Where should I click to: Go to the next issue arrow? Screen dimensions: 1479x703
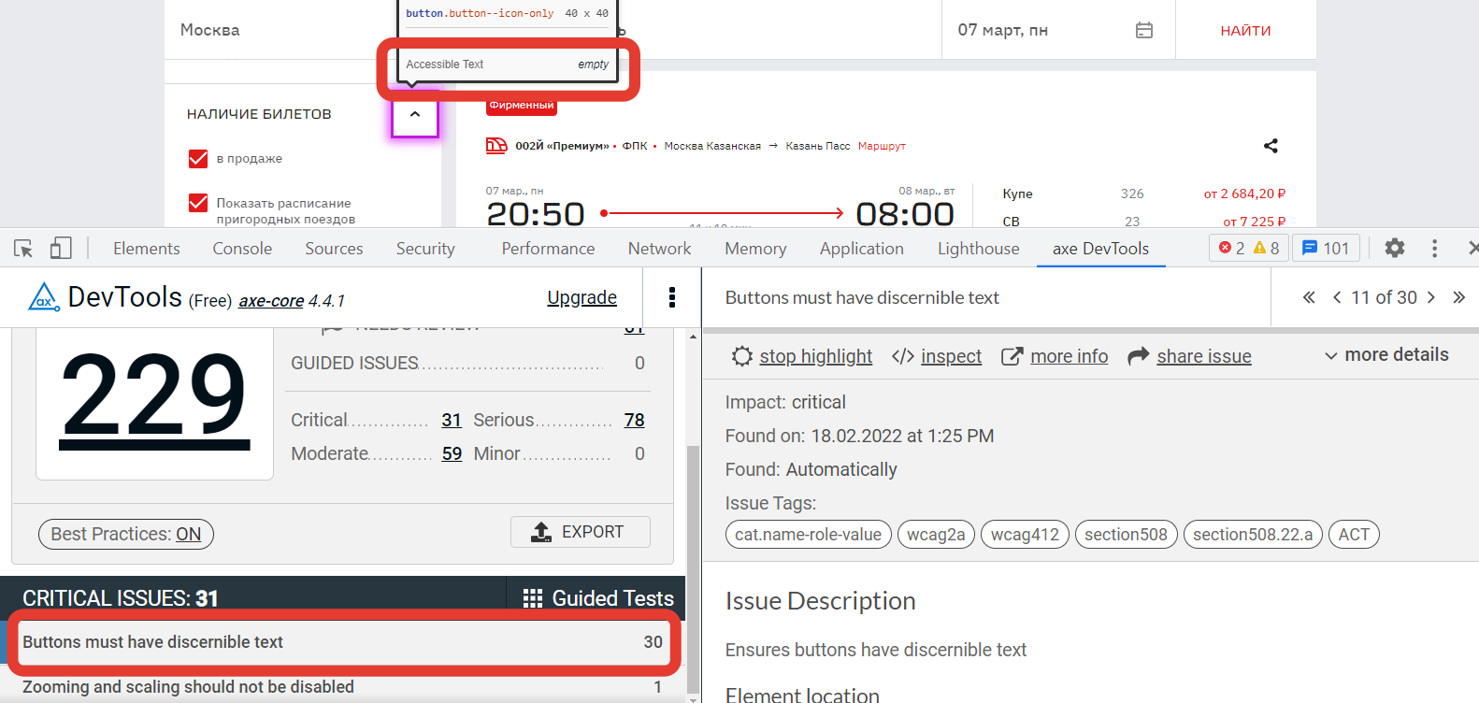pos(1430,297)
